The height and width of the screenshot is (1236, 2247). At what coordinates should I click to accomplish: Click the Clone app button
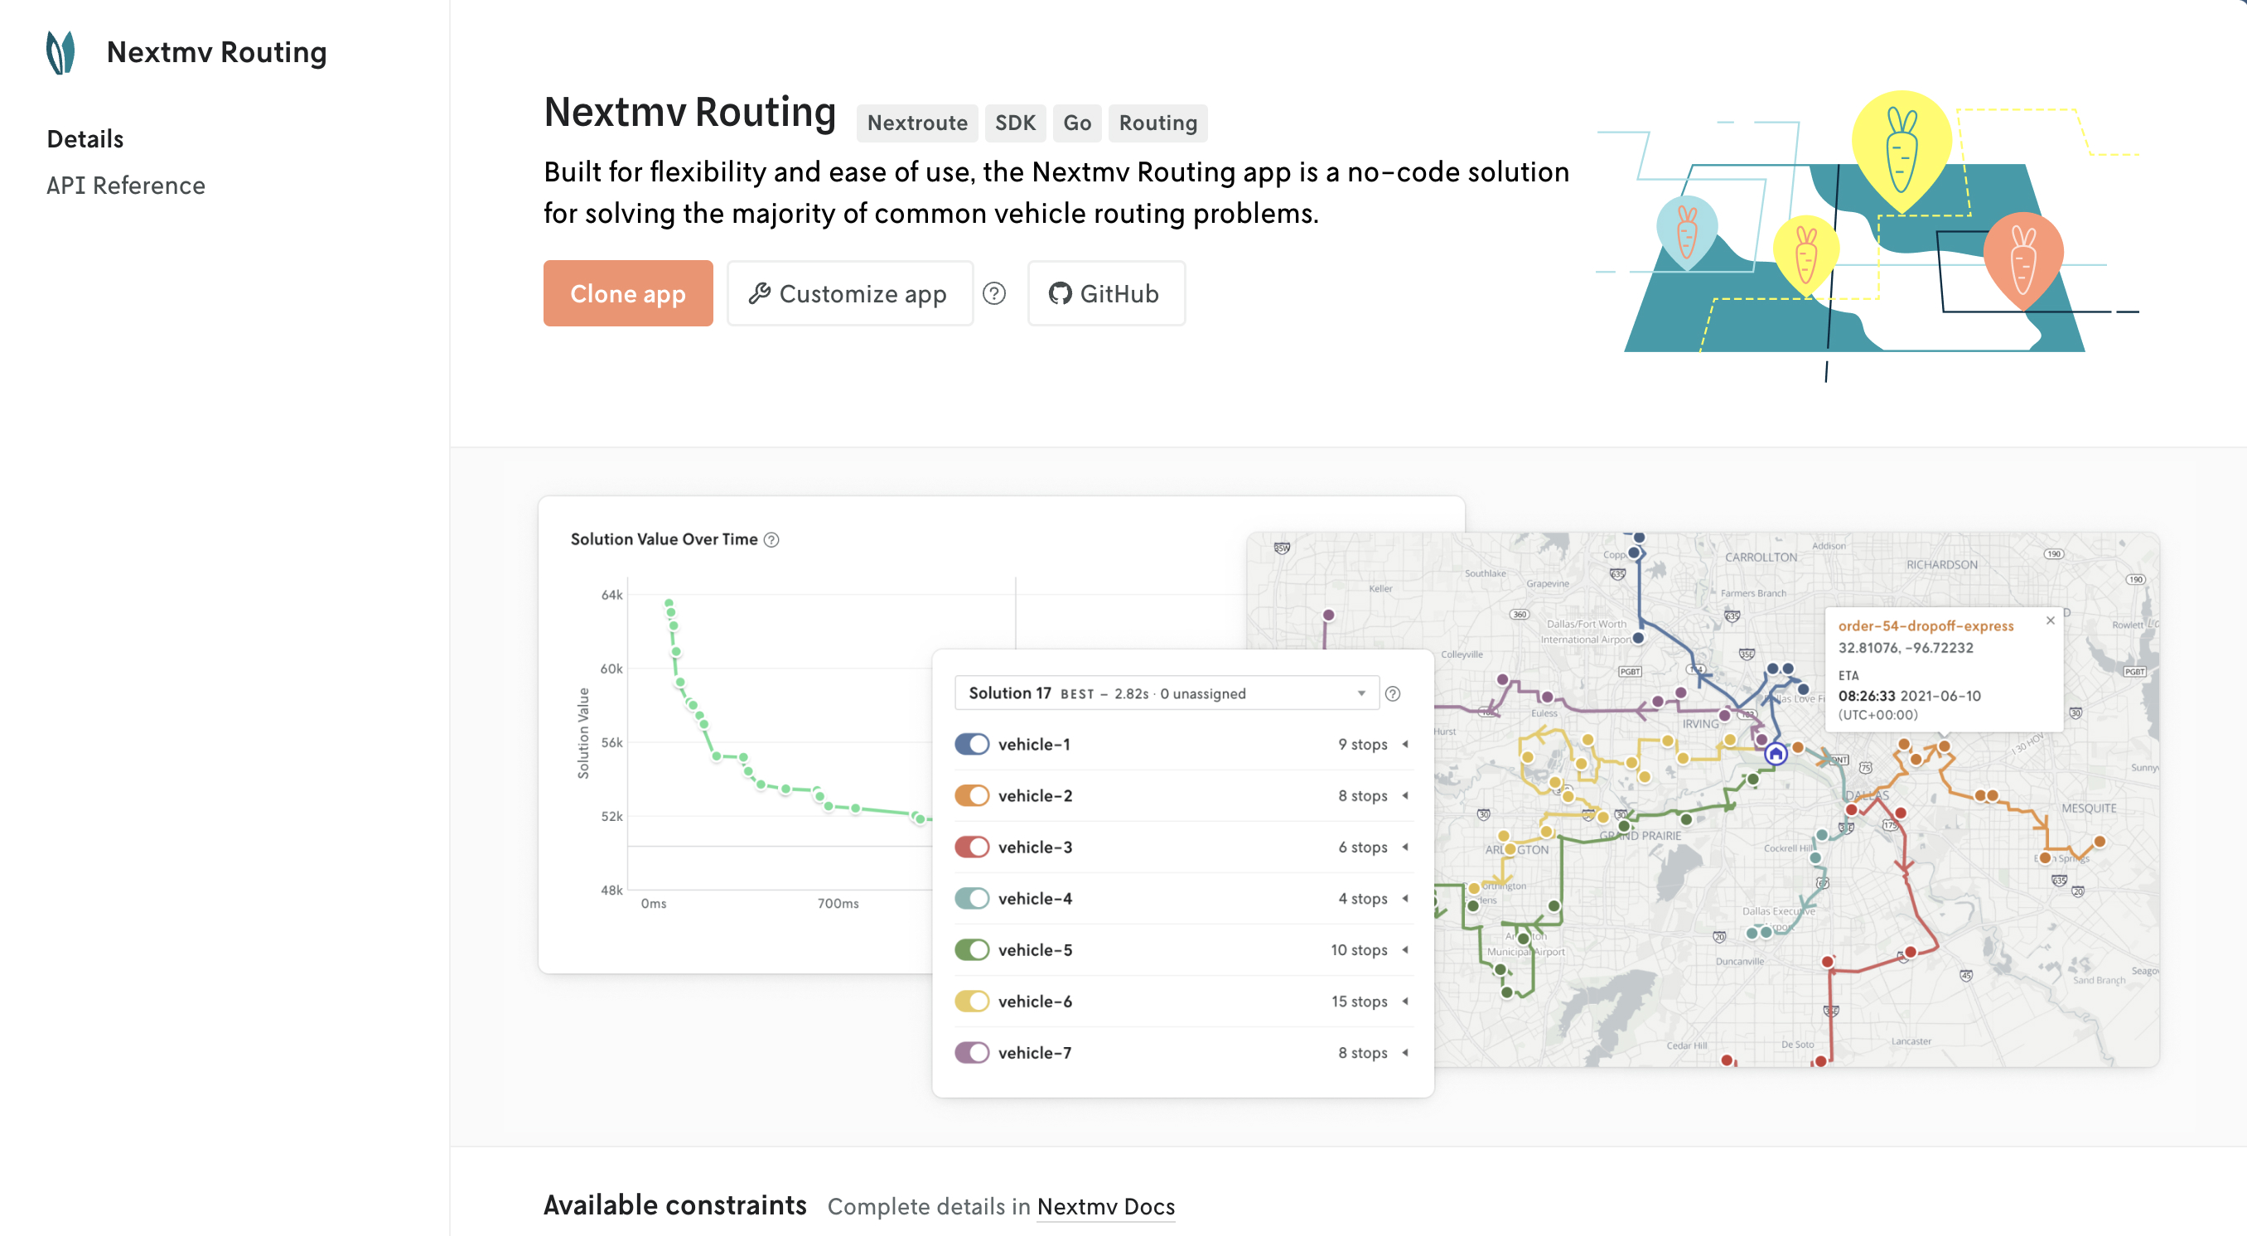pos(628,294)
